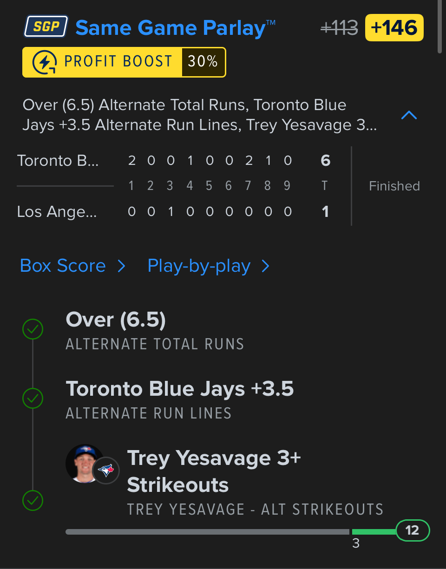
Task: Click the Profit Boost lightning icon
Action: [x=45, y=62]
